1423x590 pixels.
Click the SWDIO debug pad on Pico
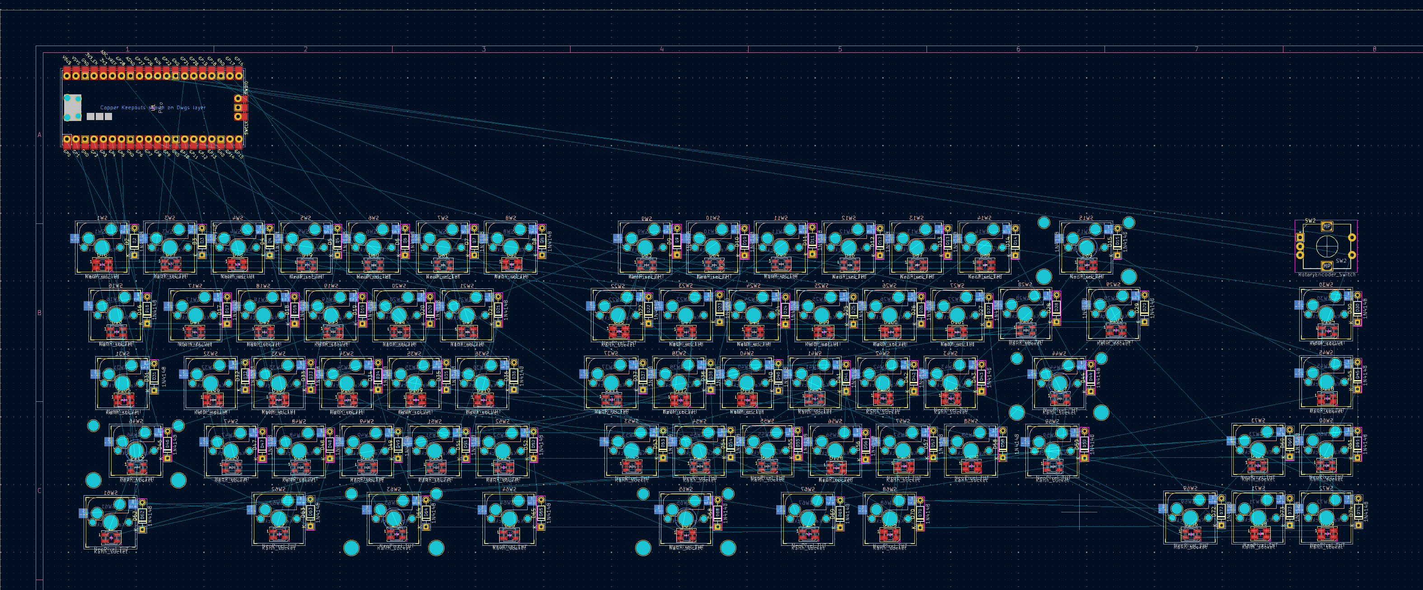click(x=238, y=98)
